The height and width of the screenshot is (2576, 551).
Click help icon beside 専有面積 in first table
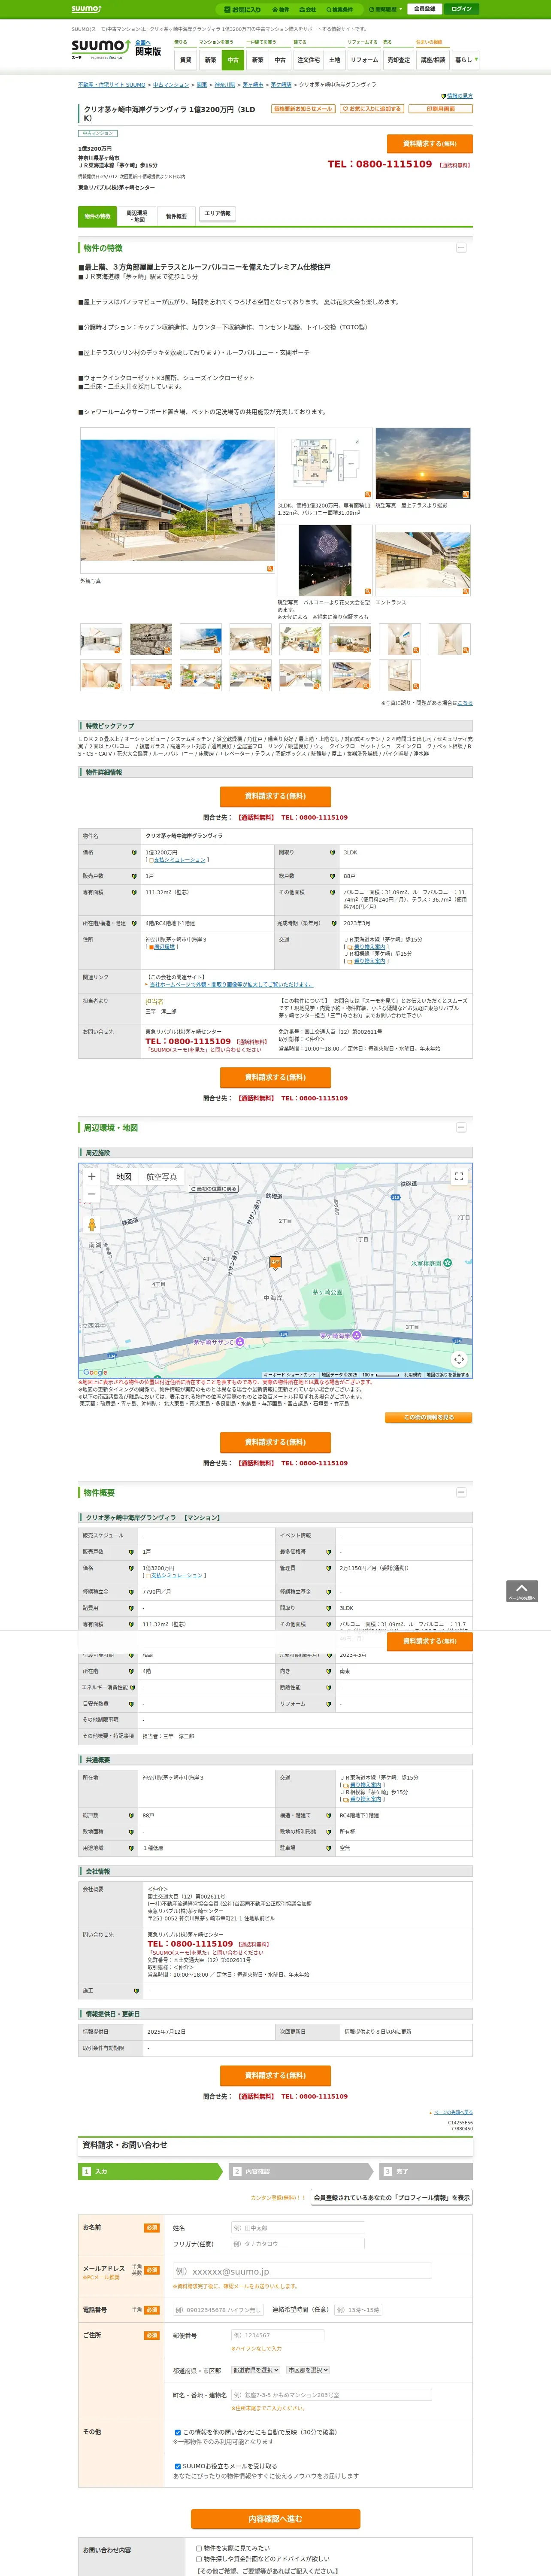[134, 892]
